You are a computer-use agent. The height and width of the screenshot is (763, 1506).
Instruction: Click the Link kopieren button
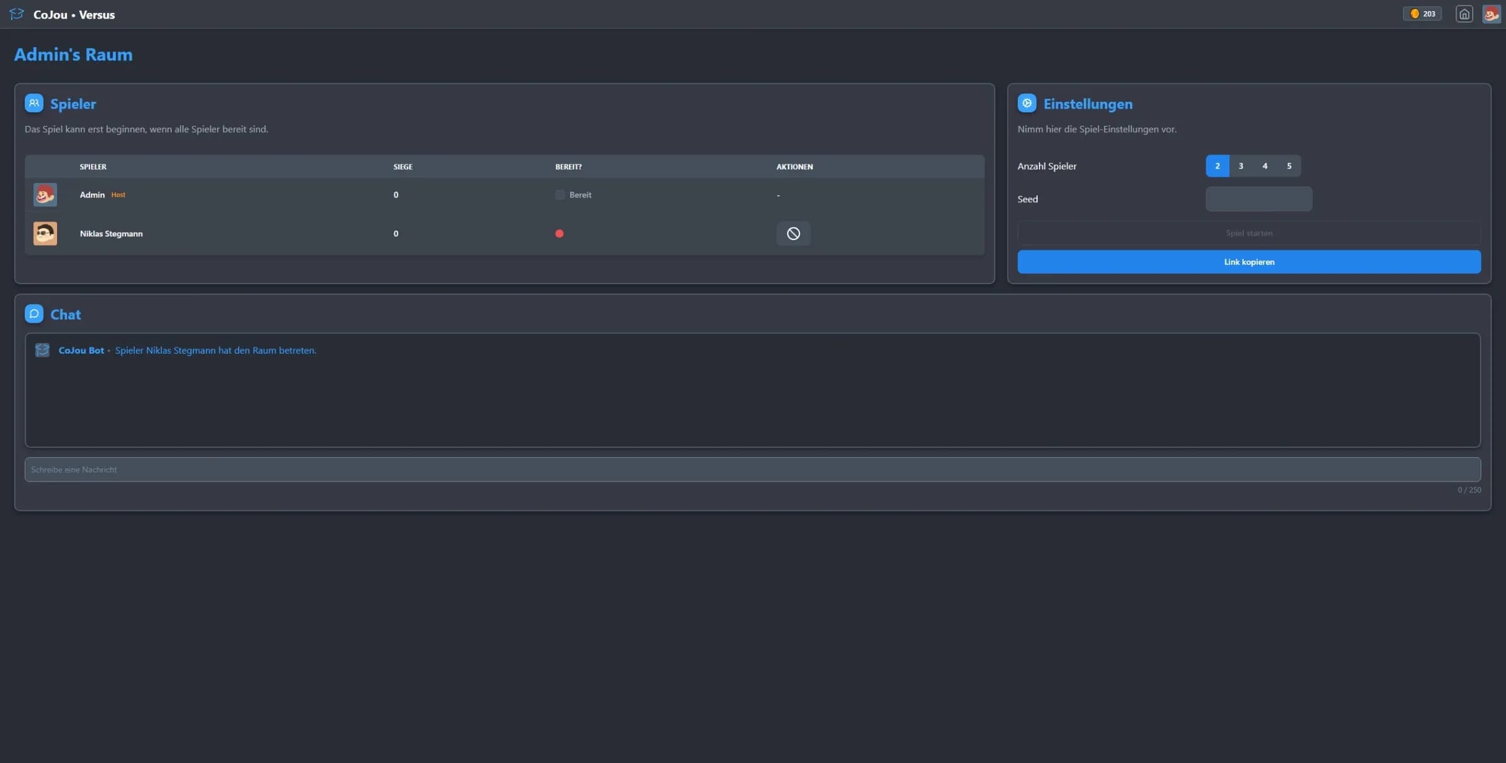tap(1249, 262)
